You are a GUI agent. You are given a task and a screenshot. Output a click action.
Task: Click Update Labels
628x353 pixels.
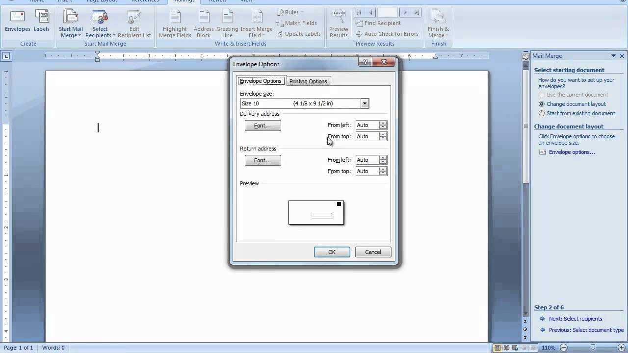[299, 34]
